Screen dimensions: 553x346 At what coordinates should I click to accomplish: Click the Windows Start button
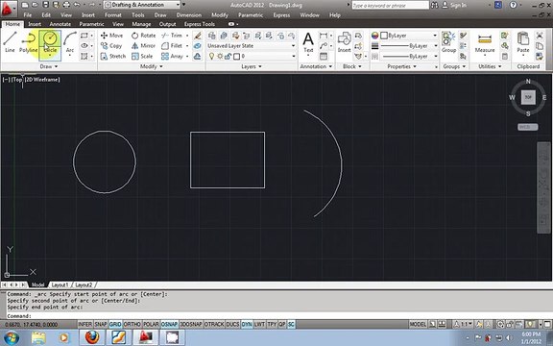tap(12, 338)
